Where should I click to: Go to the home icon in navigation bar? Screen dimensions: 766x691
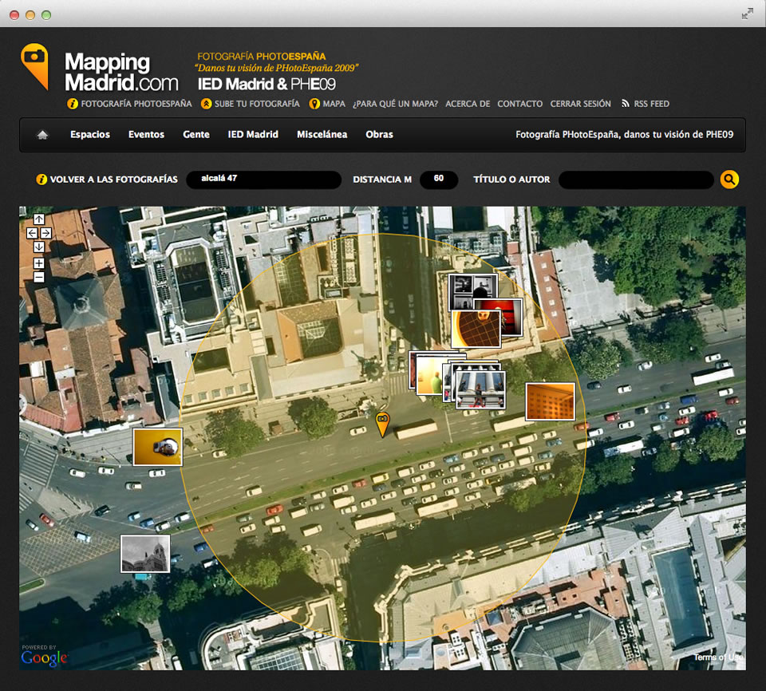[42, 135]
